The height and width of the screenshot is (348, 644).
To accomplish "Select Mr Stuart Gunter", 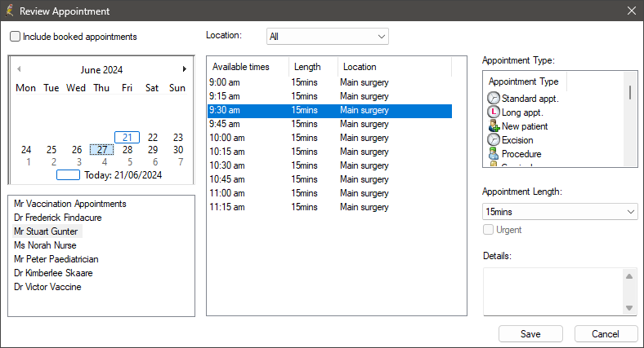I will [x=46, y=231].
